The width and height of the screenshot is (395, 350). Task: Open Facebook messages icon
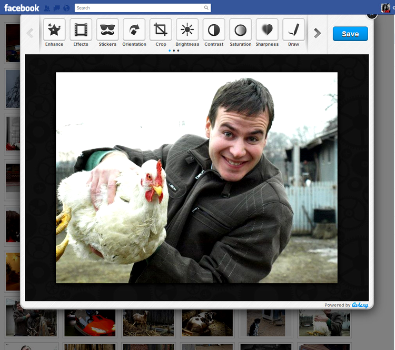point(57,8)
